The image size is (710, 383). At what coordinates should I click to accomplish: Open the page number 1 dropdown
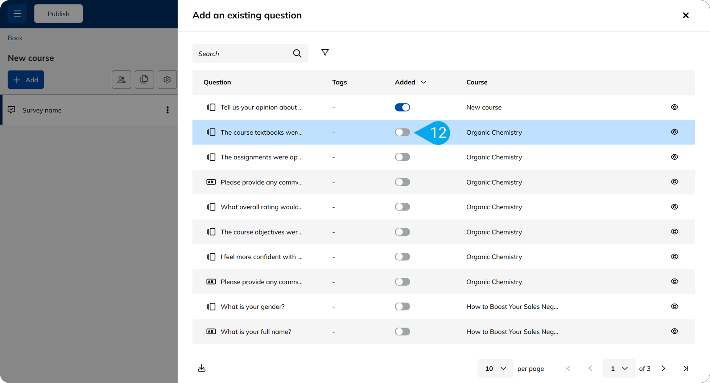(x=619, y=368)
